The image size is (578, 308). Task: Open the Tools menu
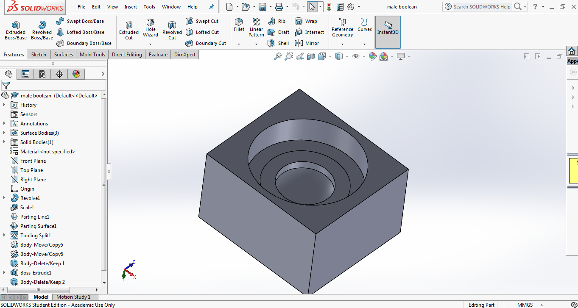pos(149,7)
